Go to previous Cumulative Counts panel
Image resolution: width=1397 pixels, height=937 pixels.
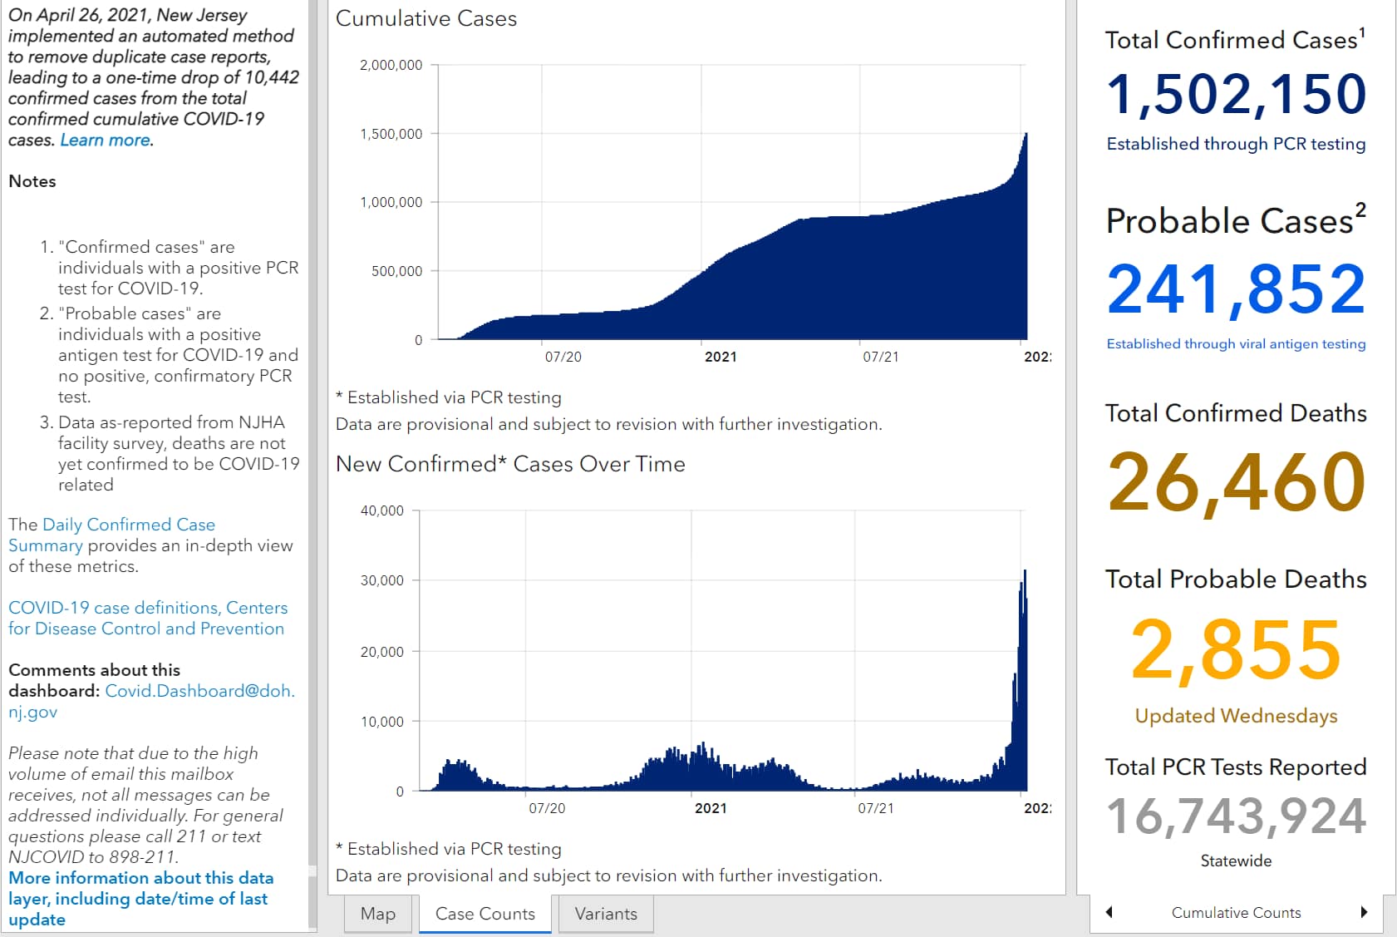(1109, 912)
